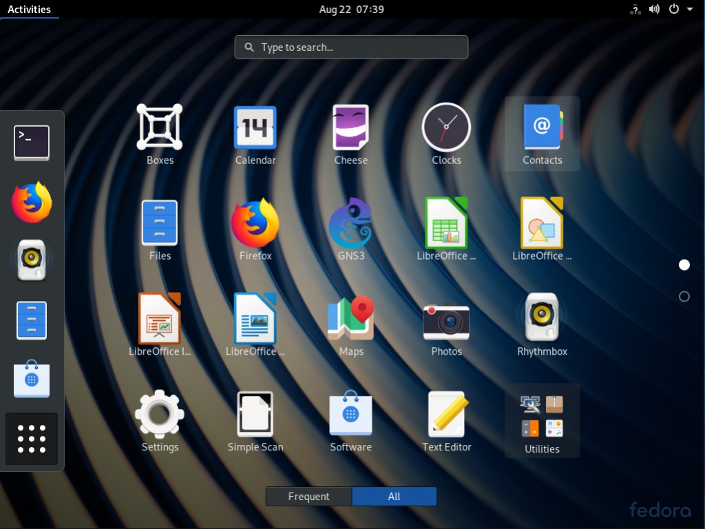Open Files cabinet icon in dock

coord(32,320)
